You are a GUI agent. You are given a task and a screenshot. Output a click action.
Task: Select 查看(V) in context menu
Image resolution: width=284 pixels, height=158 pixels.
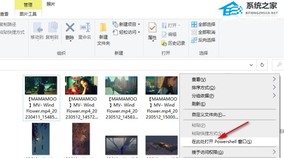click(229, 79)
